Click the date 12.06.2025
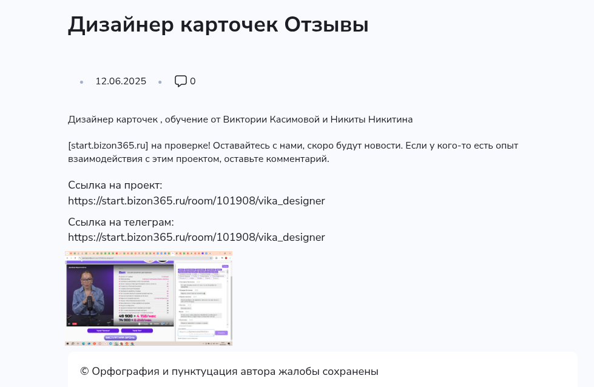 click(x=121, y=81)
